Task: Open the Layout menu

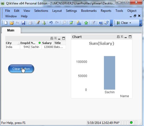Action: point(57,11)
